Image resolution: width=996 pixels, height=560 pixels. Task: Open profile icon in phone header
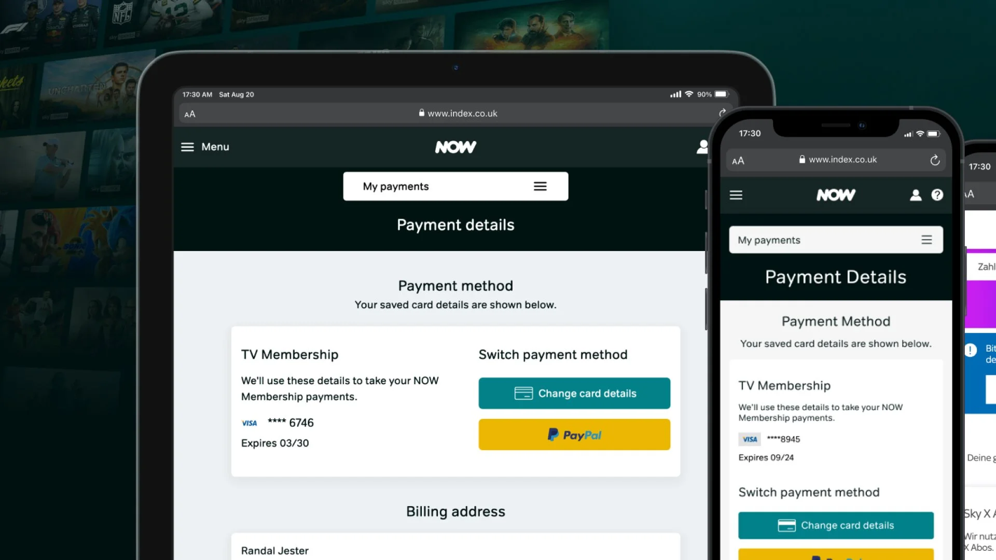916,195
